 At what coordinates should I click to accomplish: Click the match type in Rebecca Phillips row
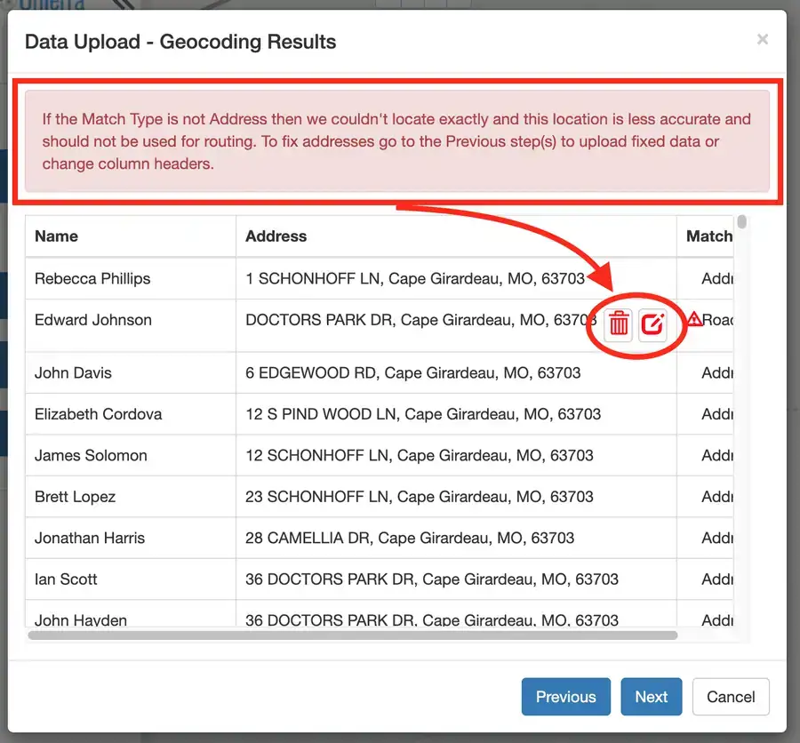pos(717,279)
